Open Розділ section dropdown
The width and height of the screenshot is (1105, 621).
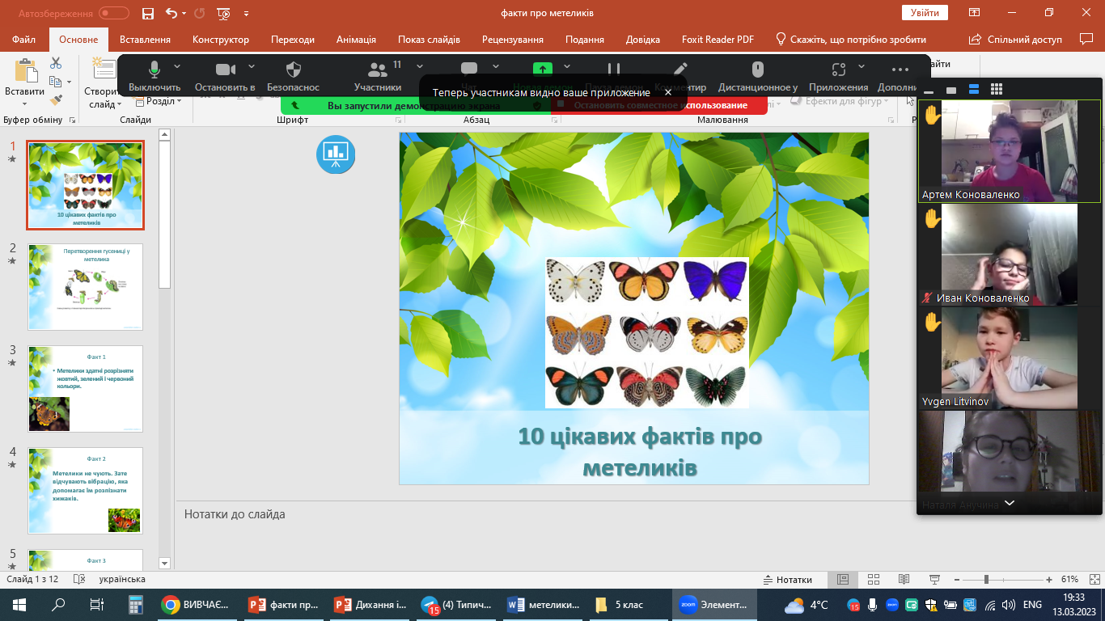point(159,101)
